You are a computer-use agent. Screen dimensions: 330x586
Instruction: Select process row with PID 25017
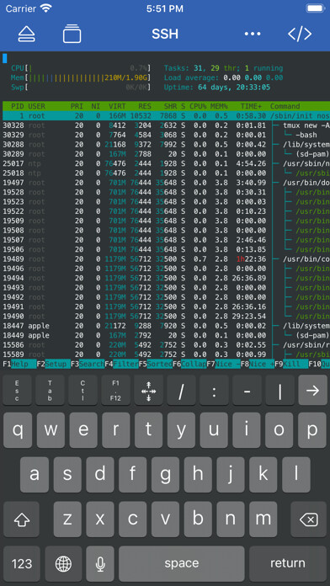[167, 163]
